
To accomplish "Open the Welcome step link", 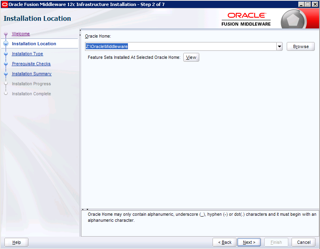I will click(21, 34).
